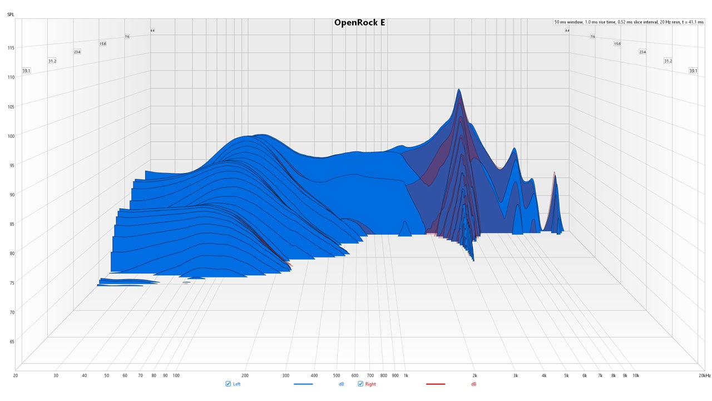Click the 115 dB SPL axis value

(x=11, y=48)
